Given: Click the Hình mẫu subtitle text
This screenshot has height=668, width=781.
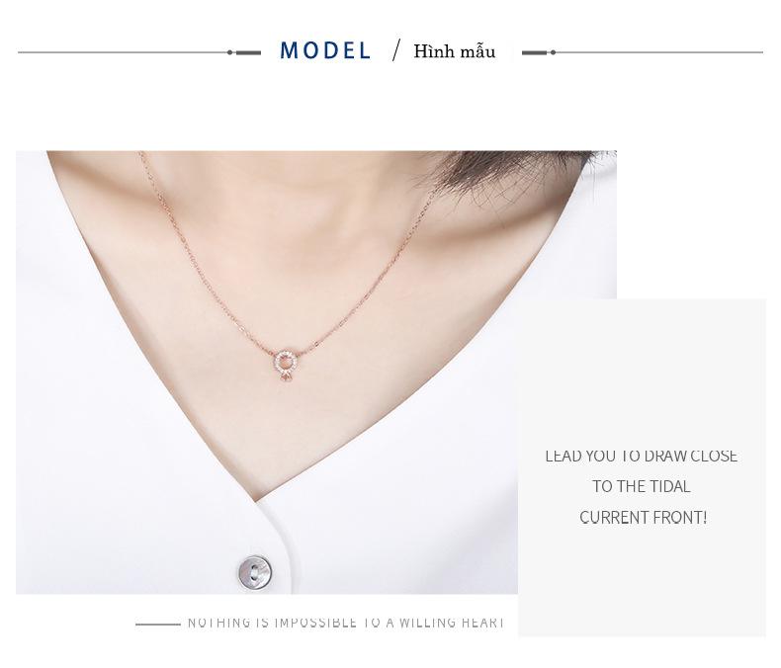Looking at the screenshot, I should point(454,51).
